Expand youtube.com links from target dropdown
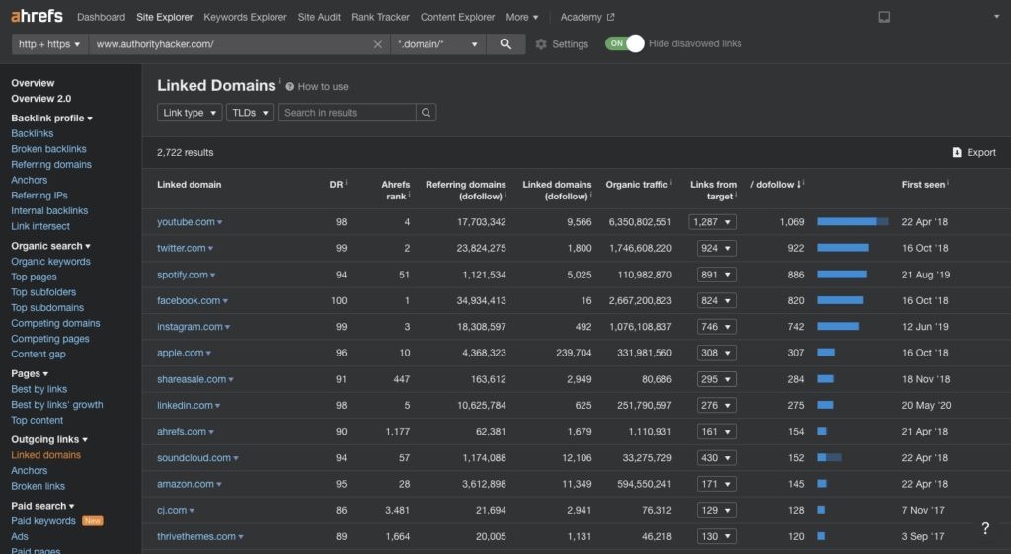Image resolution: width=1011 pixels, height=554 pixels. coord(713,222)
